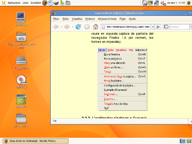Click the Forward arrow in Firefox toolbar
This screenshot has height=144, width=192.
coord(67,27)
